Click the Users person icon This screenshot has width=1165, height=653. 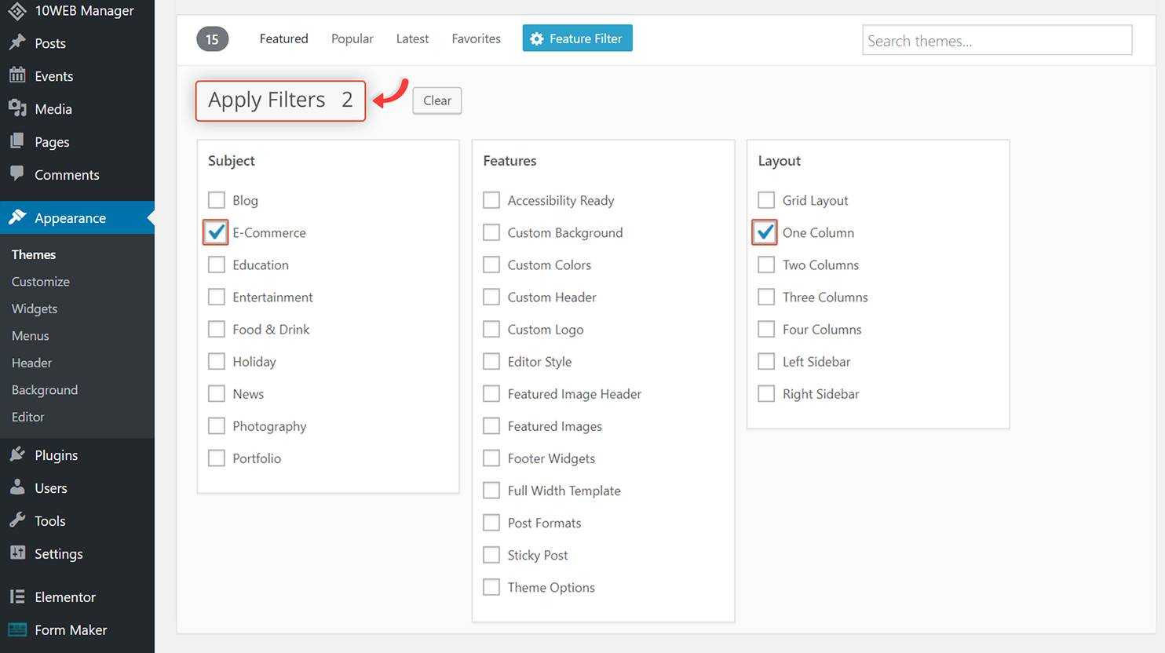pos(17,487)
